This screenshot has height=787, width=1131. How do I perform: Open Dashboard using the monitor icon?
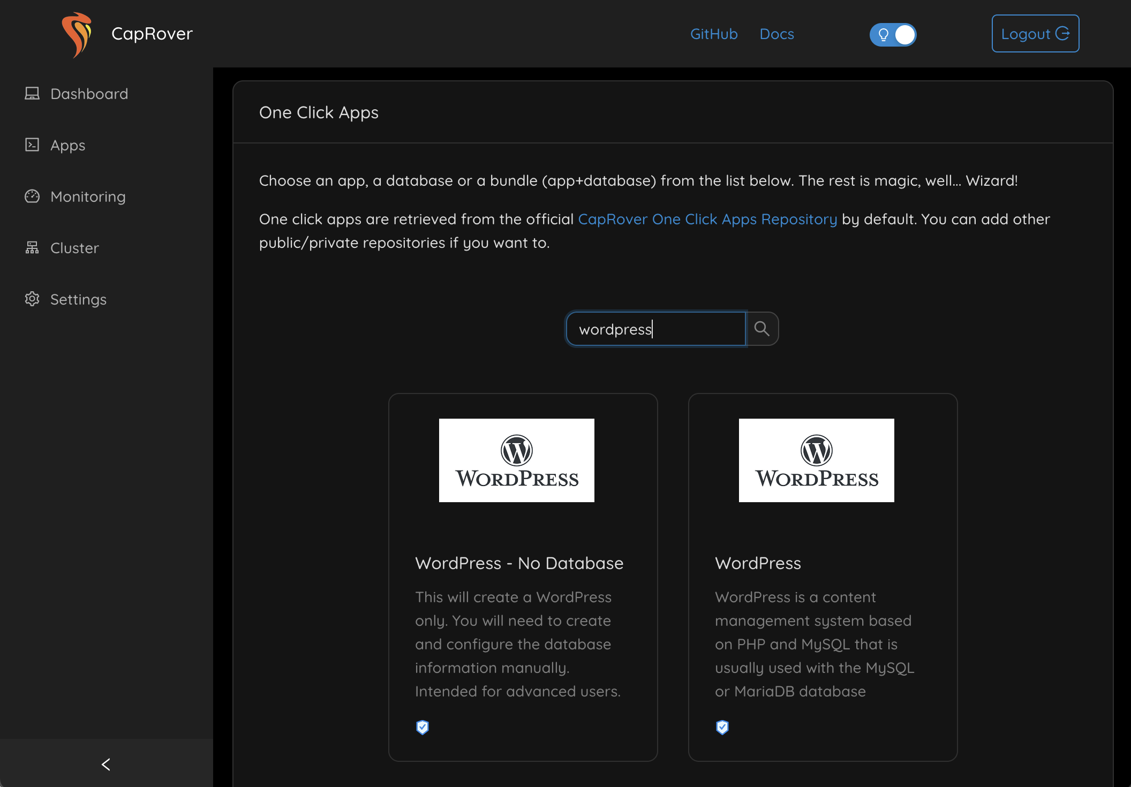coord(32,93)
